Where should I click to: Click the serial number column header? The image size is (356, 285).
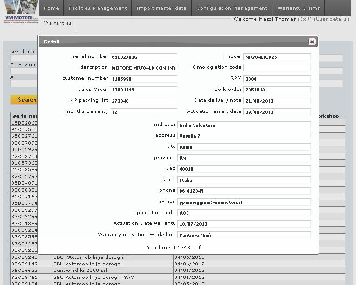(x=24, y=116)
